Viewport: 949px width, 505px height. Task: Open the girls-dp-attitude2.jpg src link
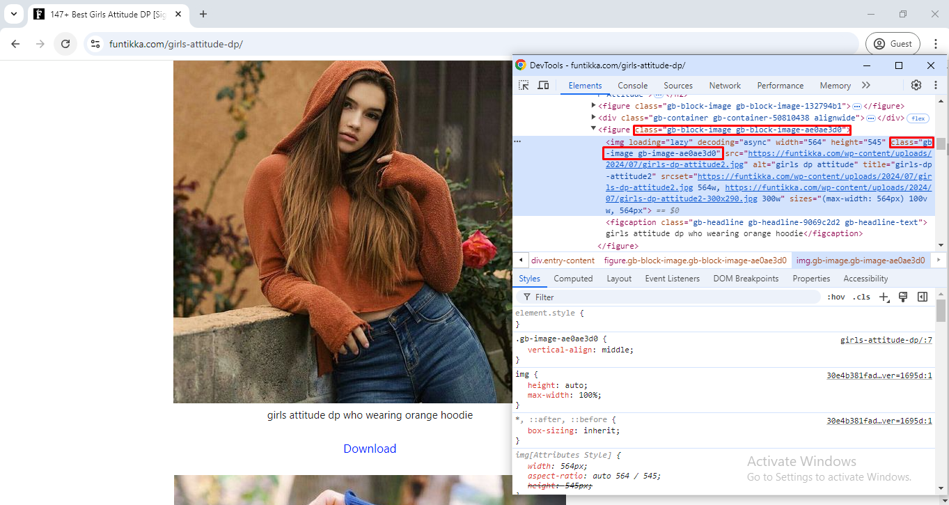pos(769,159)
